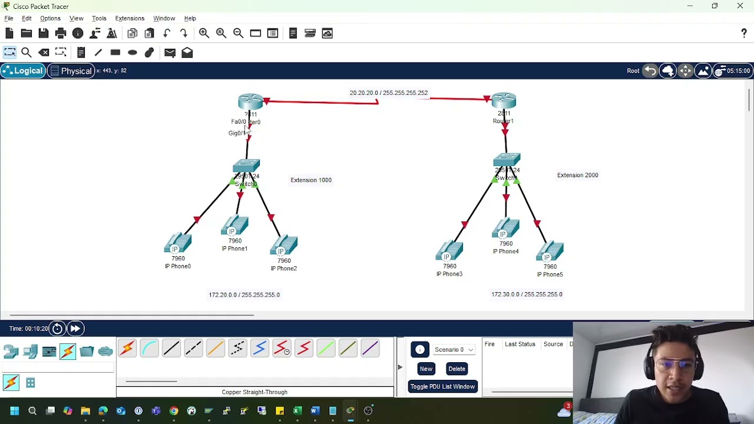Click the Redo arrow icon
Screen dimensions: 754x424
[184, 34]
